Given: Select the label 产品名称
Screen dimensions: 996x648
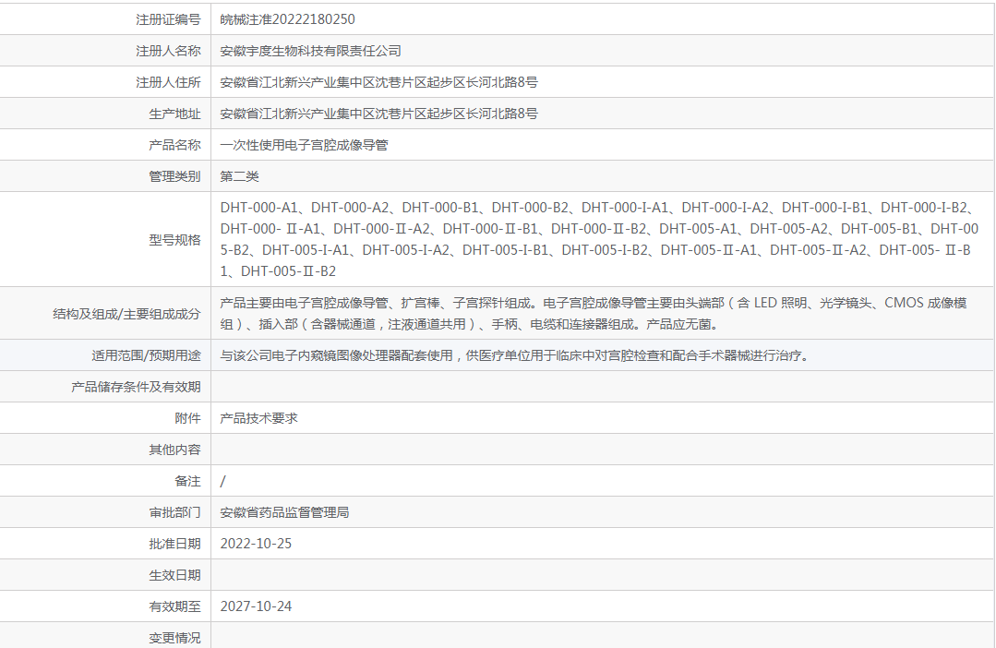Looking at the screenshot, I should 174,145.
